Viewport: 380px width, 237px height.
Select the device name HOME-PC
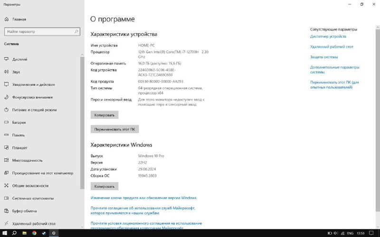(x=146, y=45)
